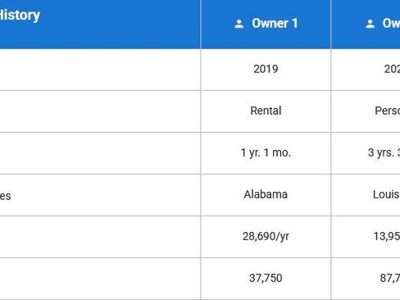The width and height of the screenshot is (400, 300).
Task: Click the Alabama state cell
Action: pyautogui.click(x=266, y=194)
